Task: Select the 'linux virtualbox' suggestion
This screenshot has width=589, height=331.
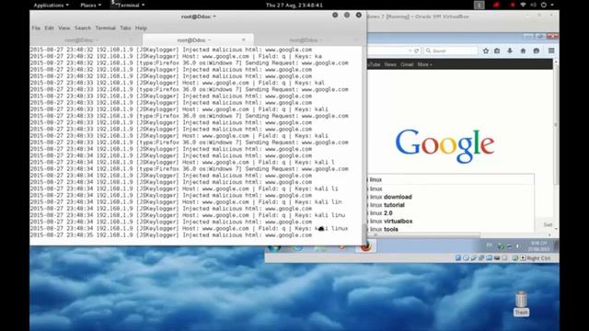Action: tap(391, 221)
